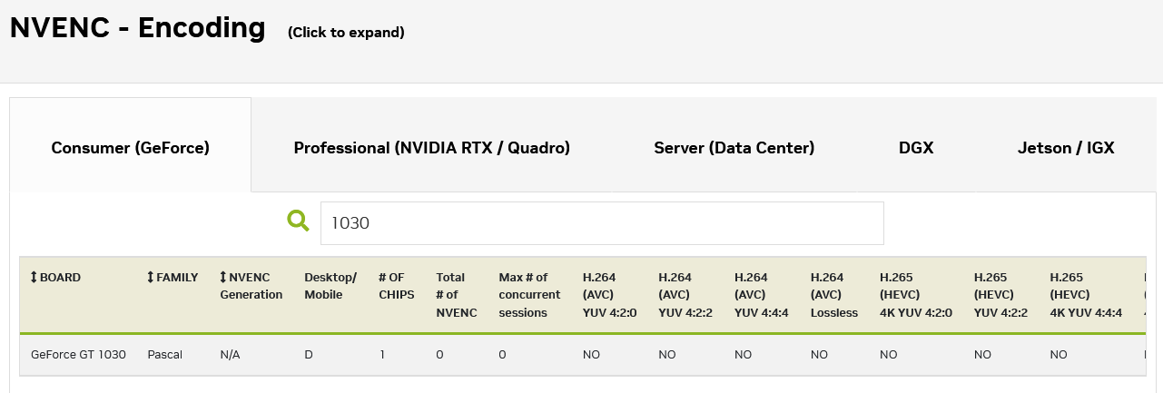Select the Consumer (GeForce) tab

[130, 148]
